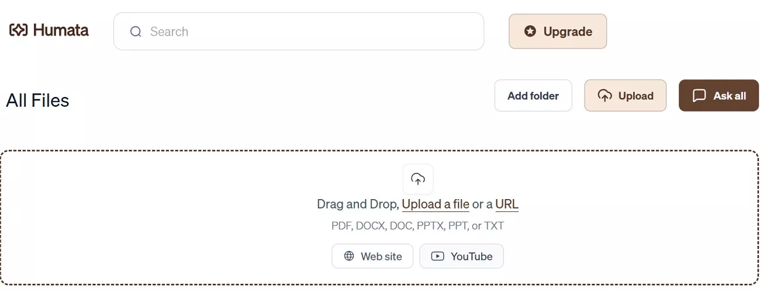Click the magnifying glass search icon
760x292 pixels.
[x=136, y=32]
